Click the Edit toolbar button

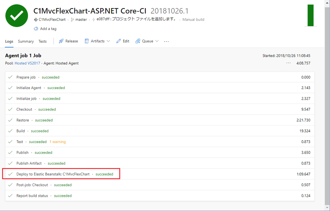pos(123,41)
